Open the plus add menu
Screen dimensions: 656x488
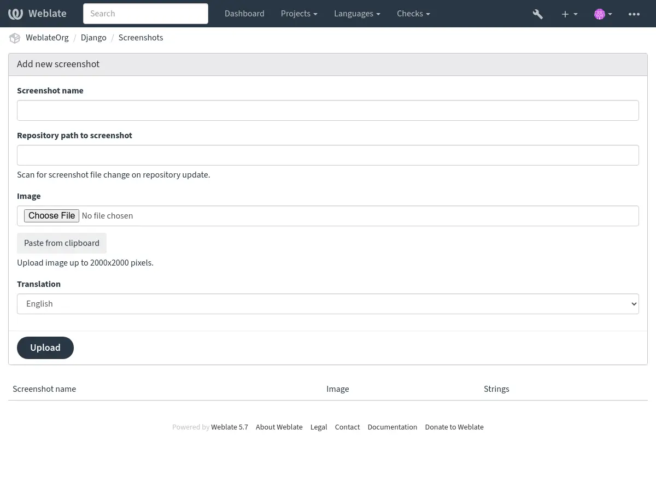570,14
